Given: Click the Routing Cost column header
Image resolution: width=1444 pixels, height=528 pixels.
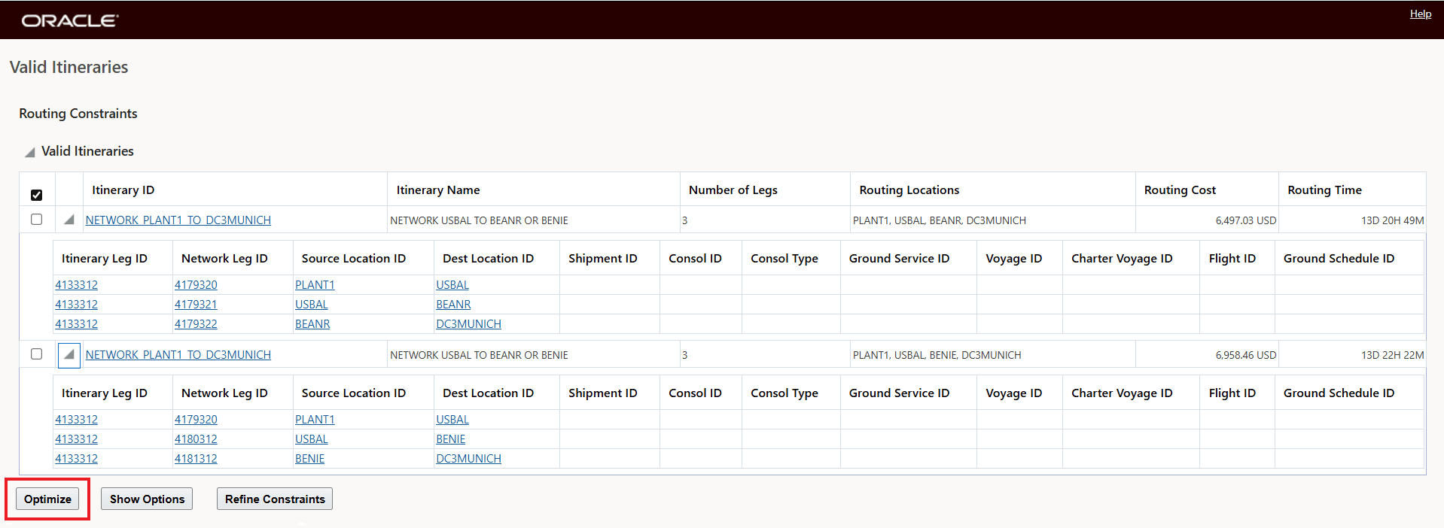Looking at the screenshot, I should (x=1180, y=190).
